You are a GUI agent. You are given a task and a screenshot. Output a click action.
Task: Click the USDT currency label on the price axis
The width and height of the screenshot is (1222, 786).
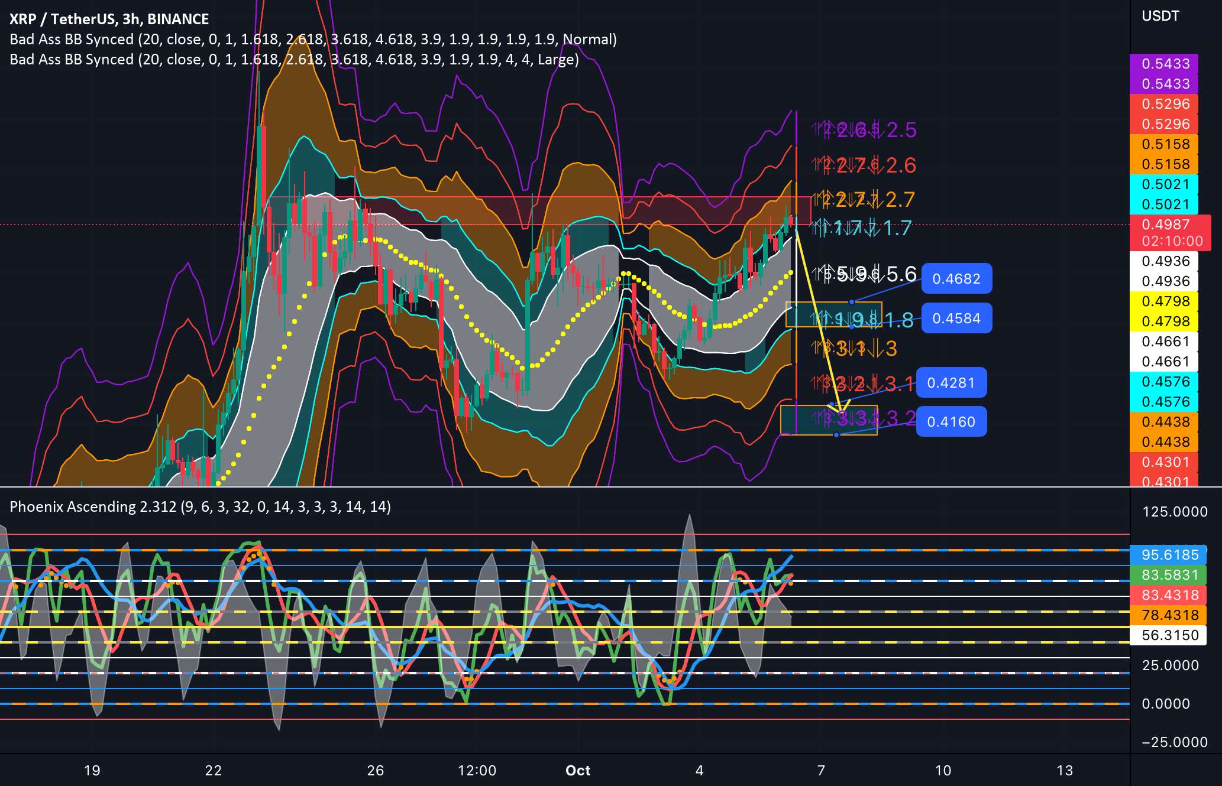[1160, 16]
